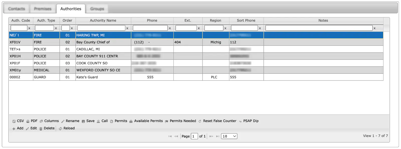401x149 pixels.
Task: Focus the Auth. Type filter field
Action: pos(44,28)
